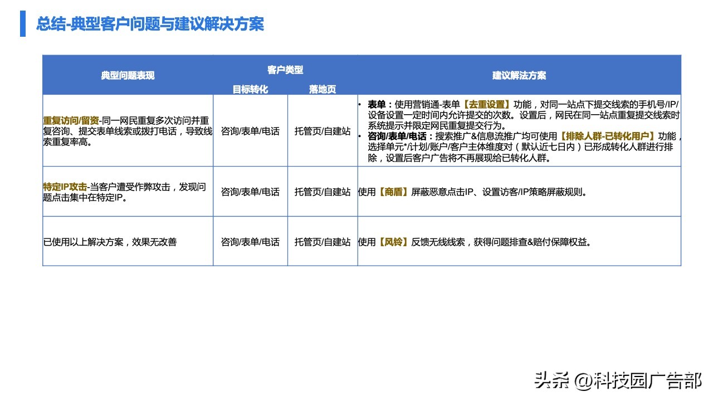Select the 目标转化 subheader
The width and height of the screenshot is (713, 401).
250,89
